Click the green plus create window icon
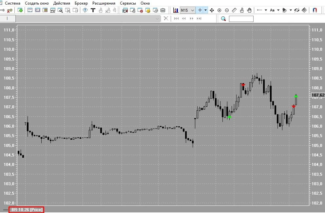The height and width of the screenshot is (213, 325). pyautogui.click(x=20, y=10)
